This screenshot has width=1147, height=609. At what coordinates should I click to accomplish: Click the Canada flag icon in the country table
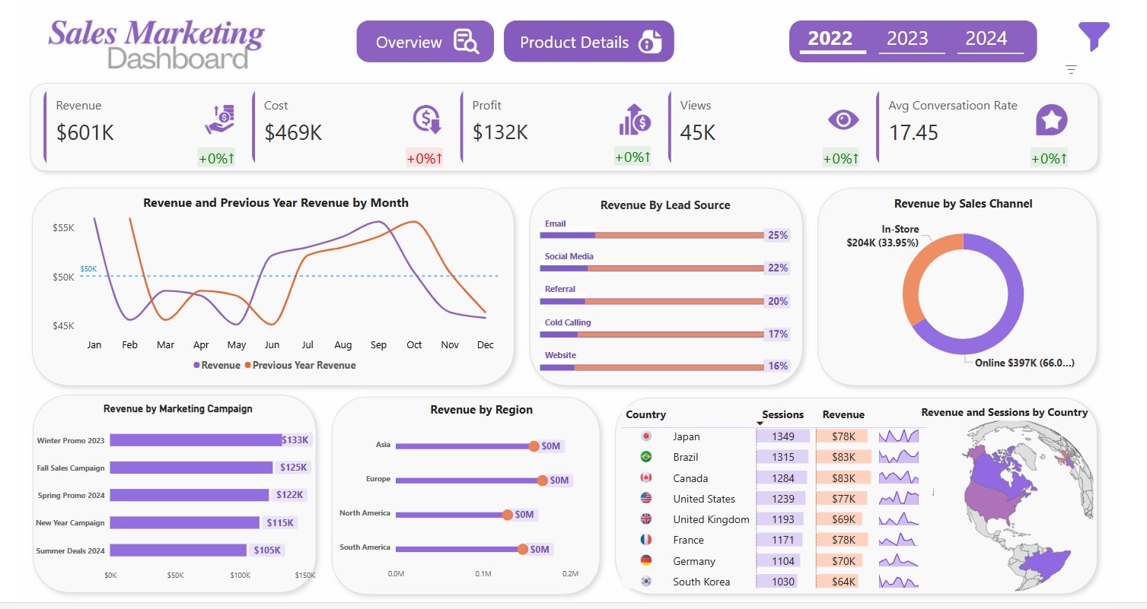click(x=646, y=477)
